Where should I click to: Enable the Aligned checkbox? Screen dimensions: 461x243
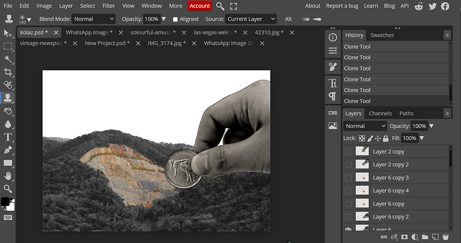175,19
